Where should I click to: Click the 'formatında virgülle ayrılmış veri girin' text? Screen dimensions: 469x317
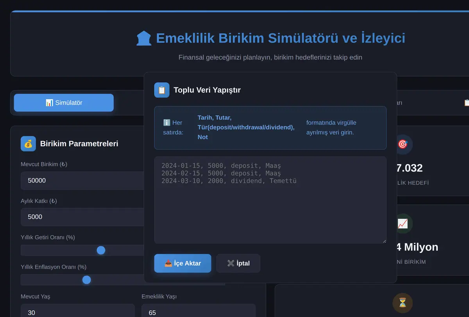point(331,127)
